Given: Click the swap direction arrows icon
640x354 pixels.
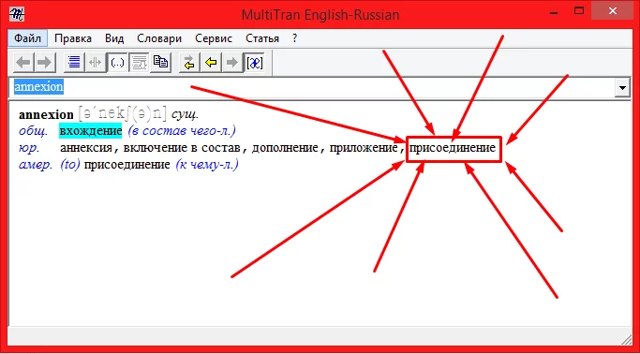Looking at the screenshot, I should pyautogui.click(x=189, y=63).
